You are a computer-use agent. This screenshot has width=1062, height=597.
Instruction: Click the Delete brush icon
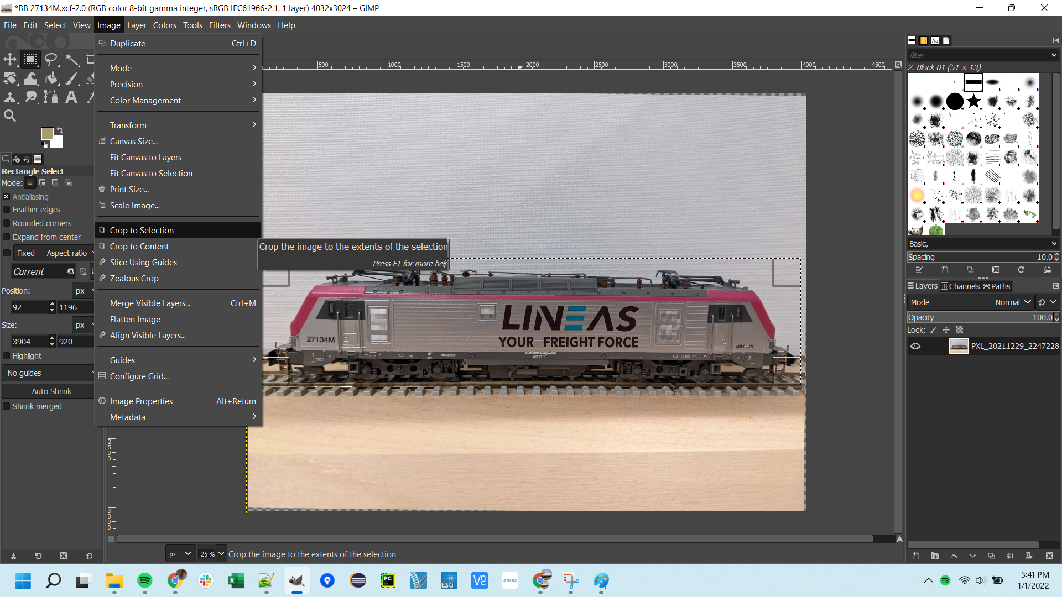point(996,270)
